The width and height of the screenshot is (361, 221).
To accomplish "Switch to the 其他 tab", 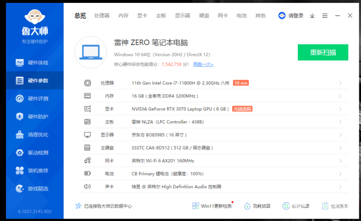I will pos(261,16).
